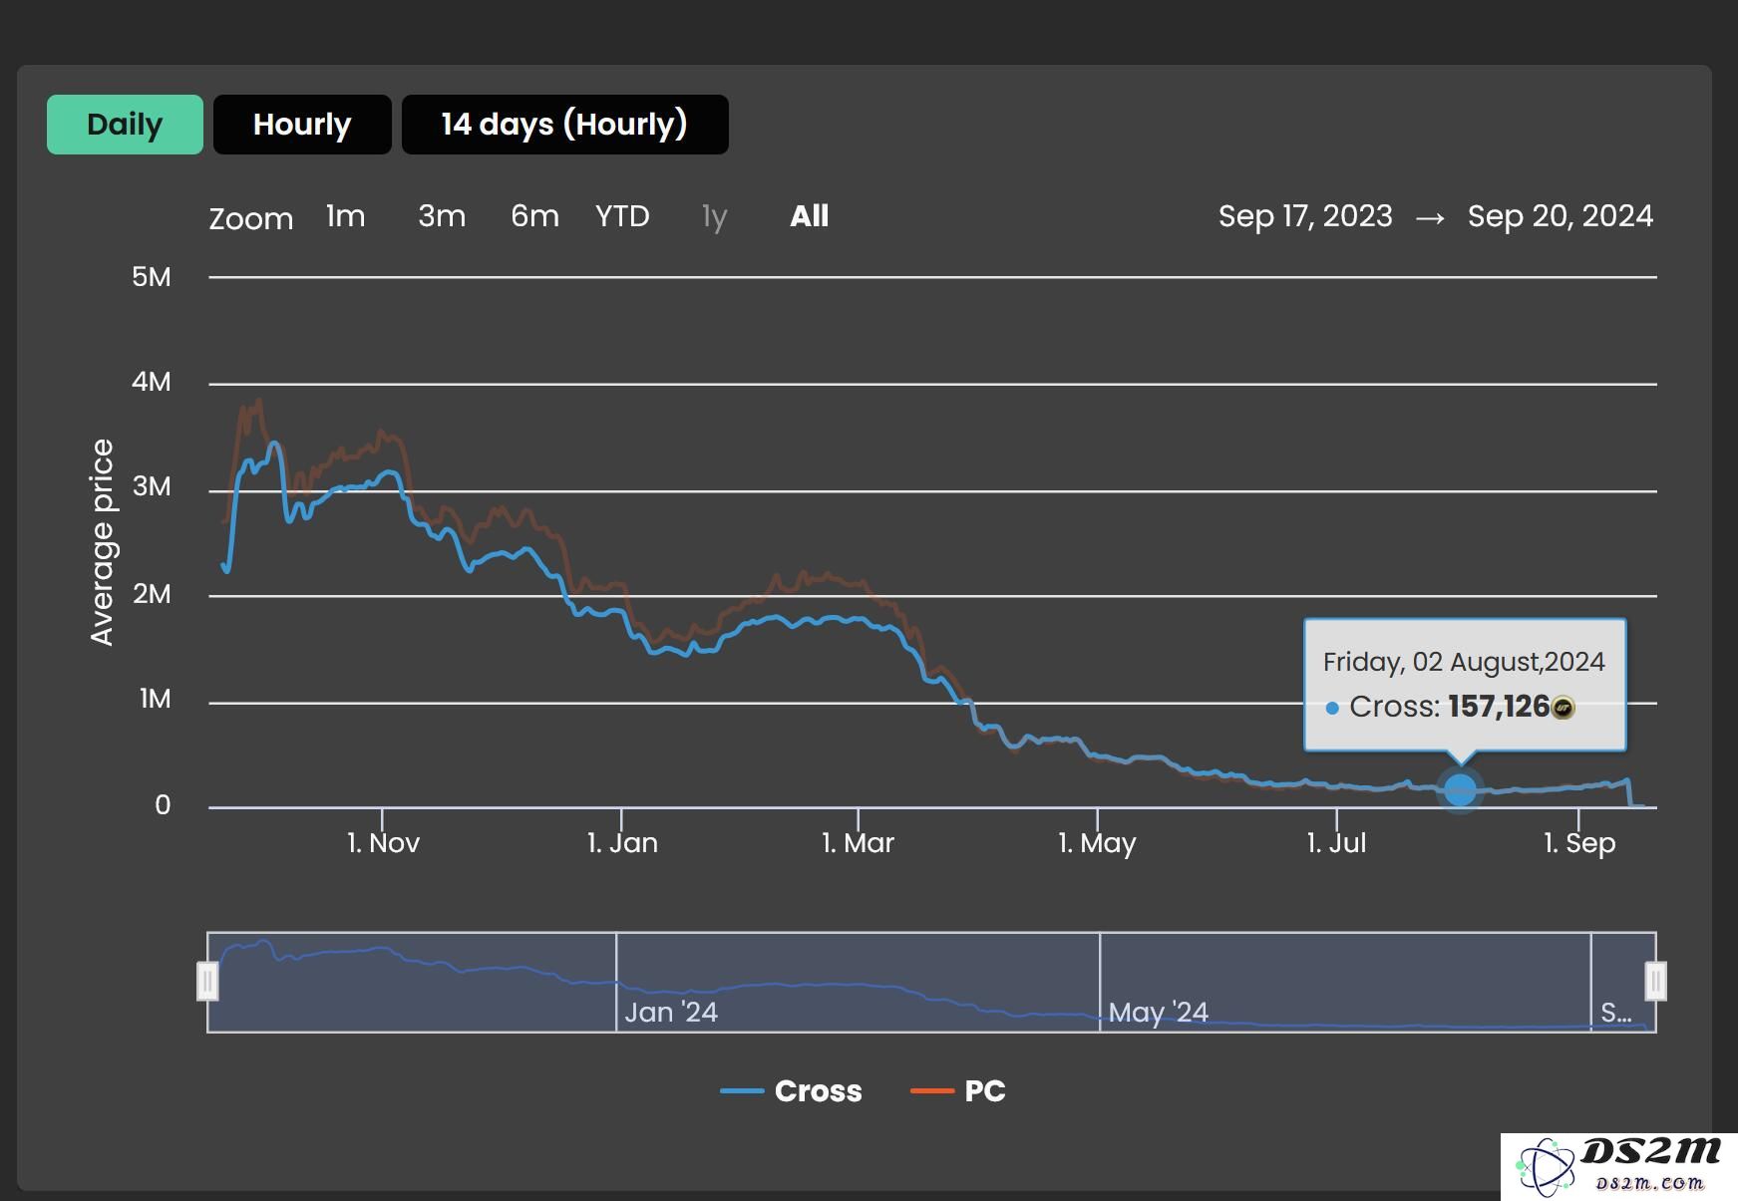Select the All zoom range
1738x1201 pixels.
[809, 216]
